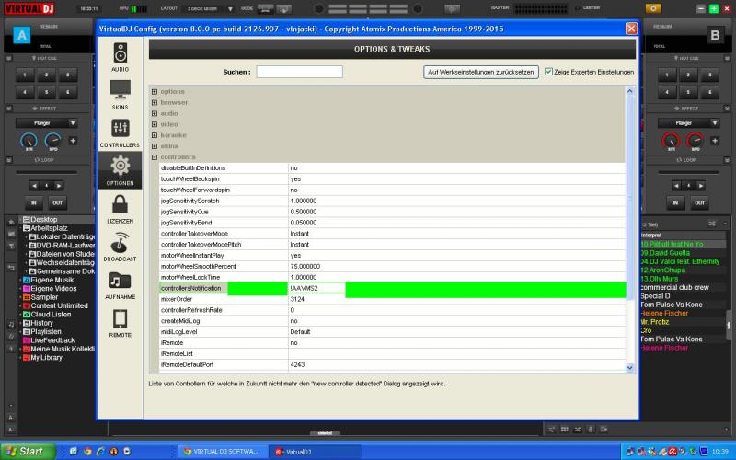Click 'Auf Werkseinstellungen zurücksetzen' button
Image resolution: width=736 pixels, height=460 pixels.
481,72
